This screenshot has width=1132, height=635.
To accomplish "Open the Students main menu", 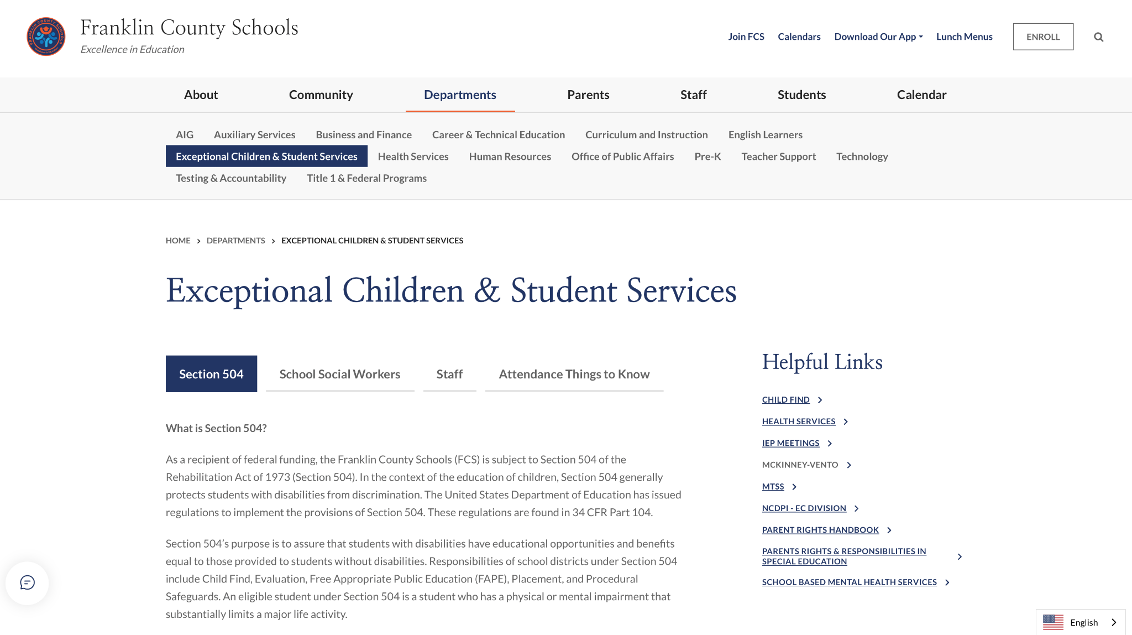I will point(801,95).
